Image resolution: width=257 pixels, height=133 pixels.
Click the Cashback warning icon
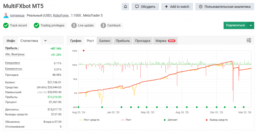[103, 25]
